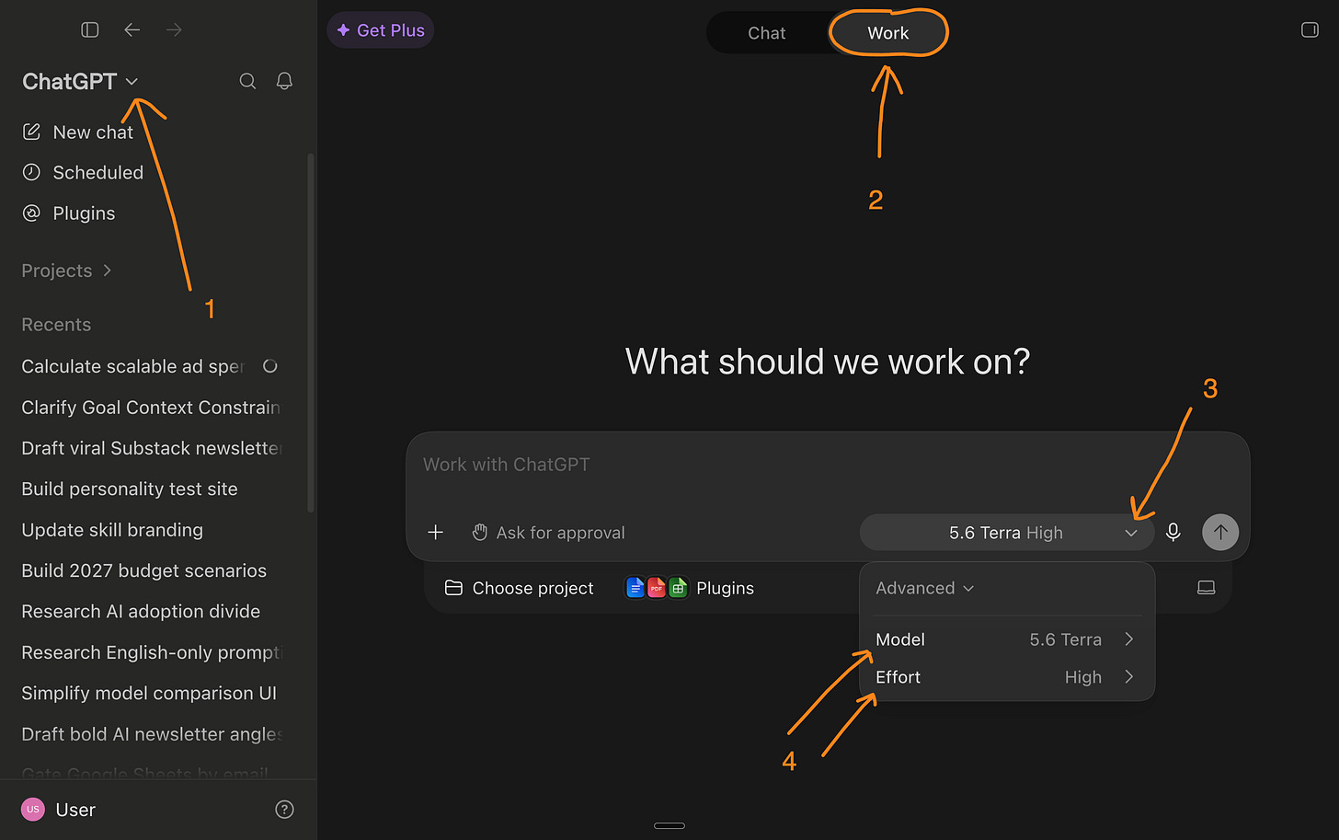
Task: Click the Plugins icon in sidebar
Action: [x=31, y=213]
